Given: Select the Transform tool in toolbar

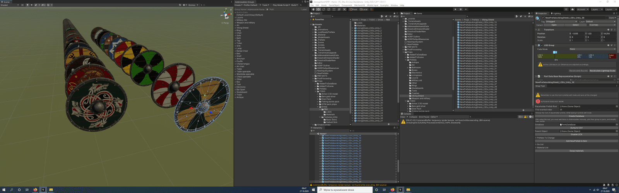Looking at the screenshot, I should pyautogui.click(x=339, y=9).
